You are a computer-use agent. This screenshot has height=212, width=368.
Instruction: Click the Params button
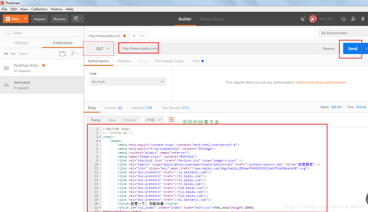(x=329, y=48)
